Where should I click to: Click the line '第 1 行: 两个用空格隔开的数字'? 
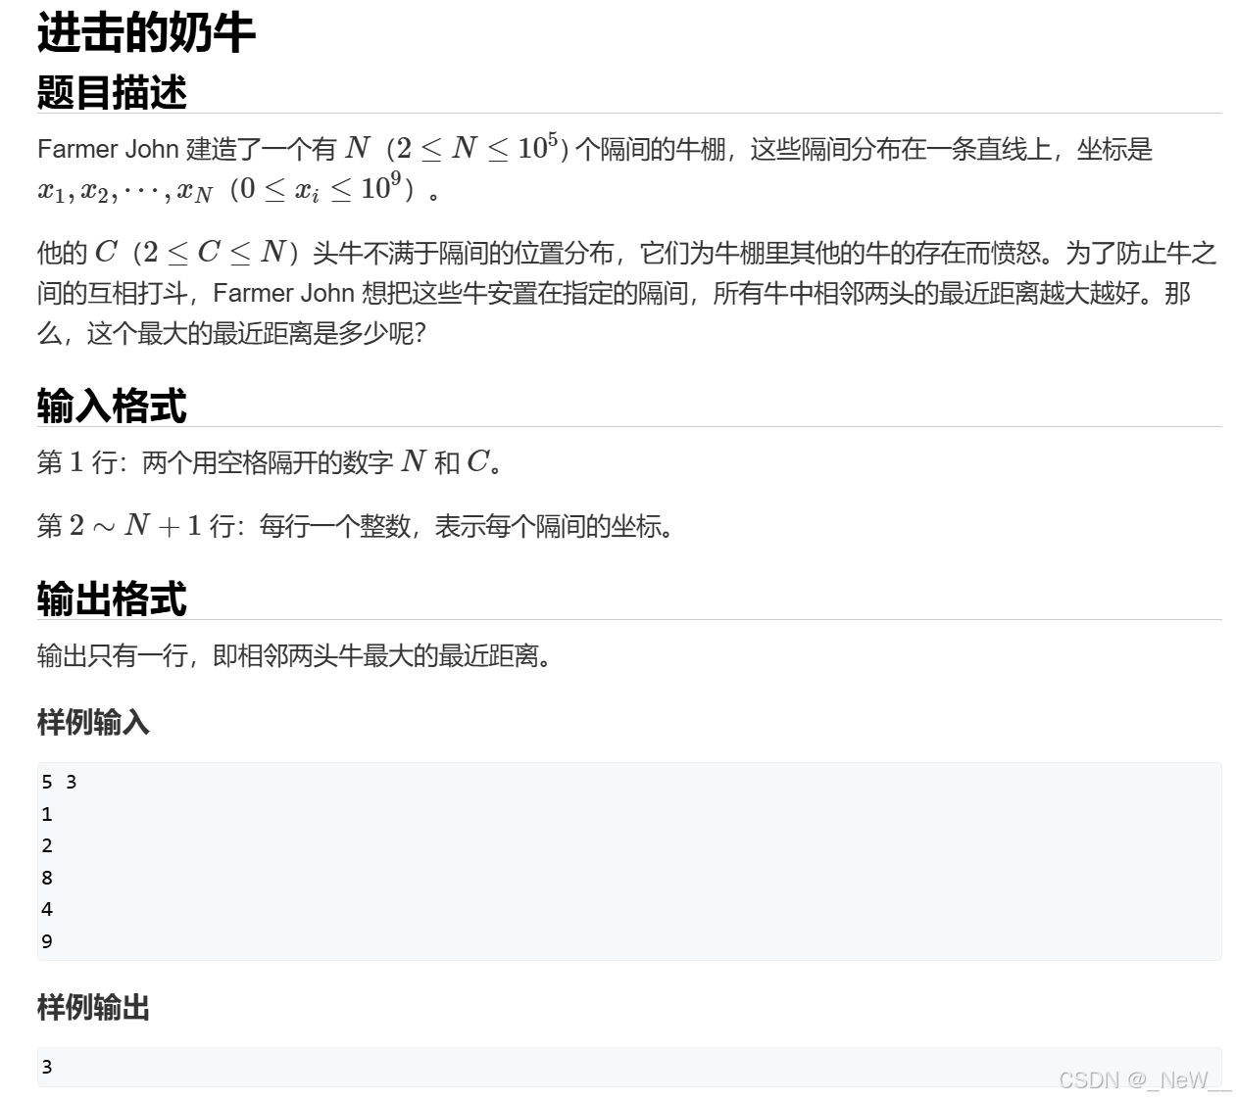point(271,461)
